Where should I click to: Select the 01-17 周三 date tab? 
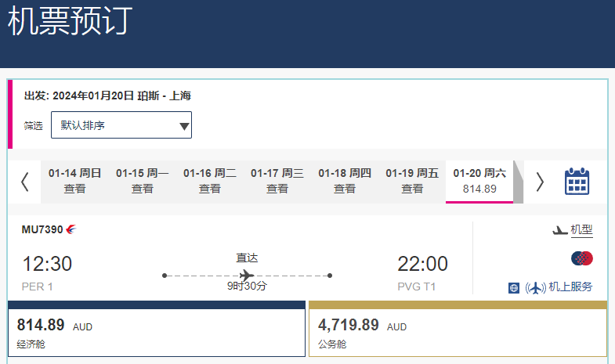(277, 181)
